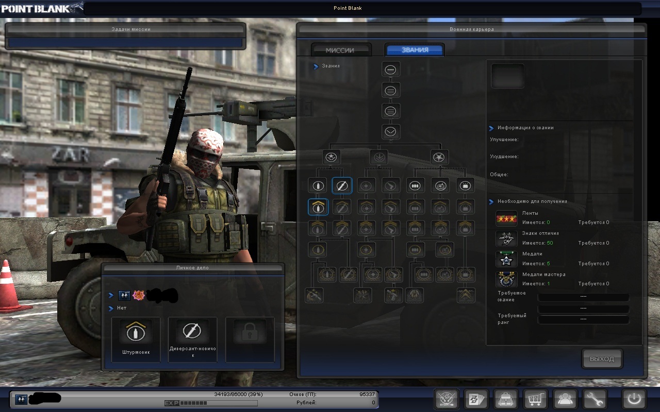Click the Личное дело panel header
Screen dimensions: 660x412
(193, 268)
